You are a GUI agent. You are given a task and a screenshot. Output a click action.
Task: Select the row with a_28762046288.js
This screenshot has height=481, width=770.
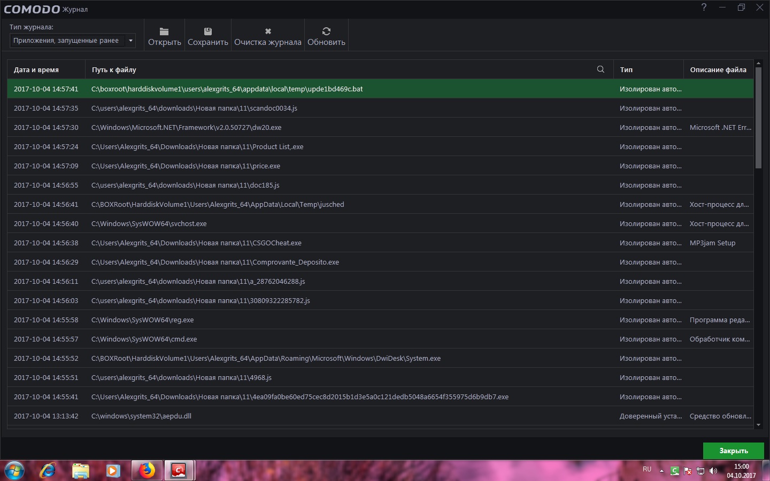[380, 281]
